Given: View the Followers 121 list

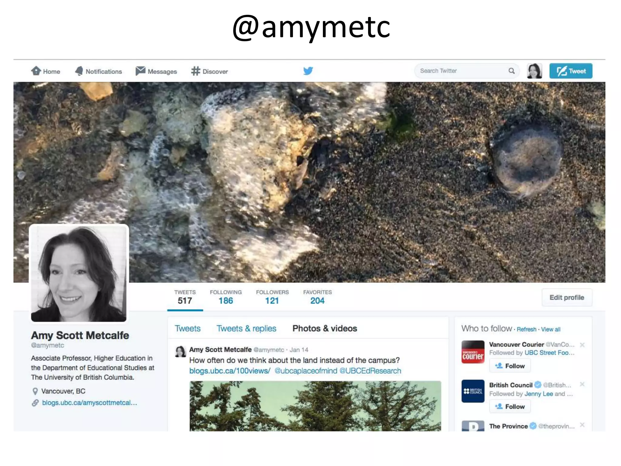Looking at the screenshot, I should point(272,297).
